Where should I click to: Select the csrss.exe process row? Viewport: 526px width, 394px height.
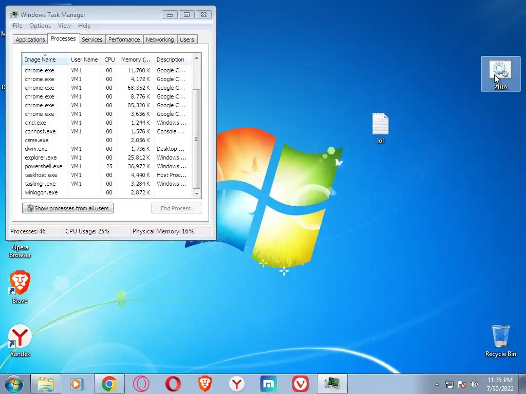(107, 140)
